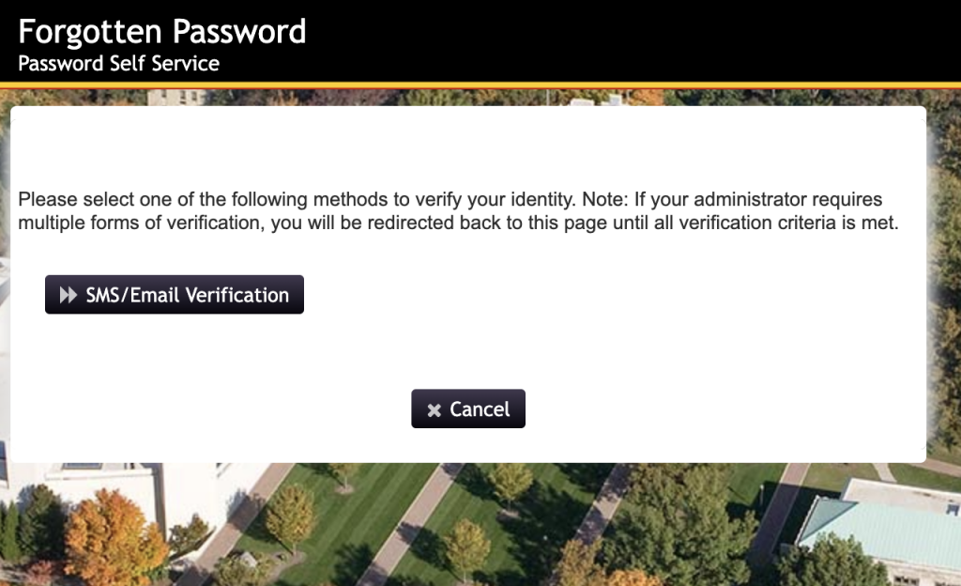Viewport: 961px width, 586px height.
Task: Click the Forgotten Password page heading
Action: (161, 31)
